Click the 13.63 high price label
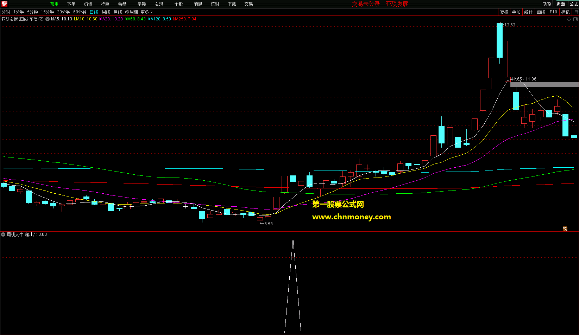This screenshot has height=335, width=579. [510, 25]
